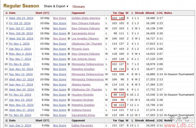
Task: Open Minnesota Timberwolves link in game 13 row
Action: 88,79
